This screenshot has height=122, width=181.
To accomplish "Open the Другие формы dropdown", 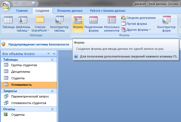I will click(136, 30).
